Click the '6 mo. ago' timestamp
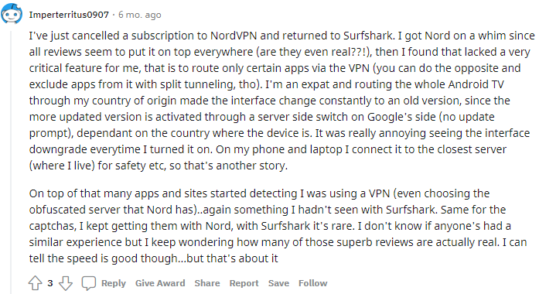This screenshot has height=294, width=539. coord(139,15)
